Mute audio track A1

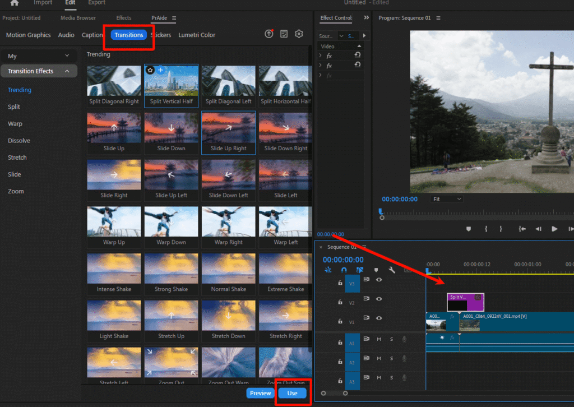pos(379,339)
